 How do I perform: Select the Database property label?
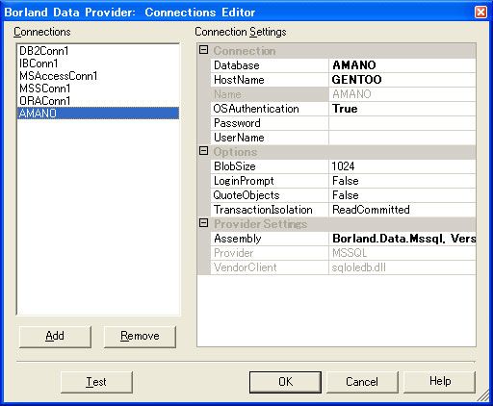point(270,65)
